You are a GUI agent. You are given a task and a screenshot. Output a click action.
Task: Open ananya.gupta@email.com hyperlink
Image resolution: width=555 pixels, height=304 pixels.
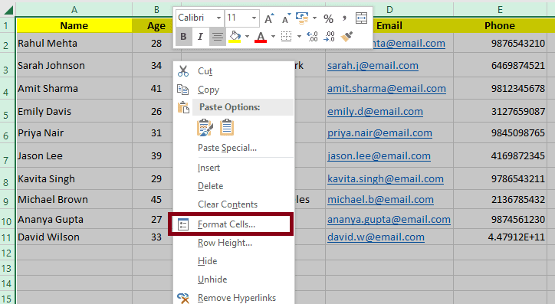pyautogui.click(x=389, y=220)
